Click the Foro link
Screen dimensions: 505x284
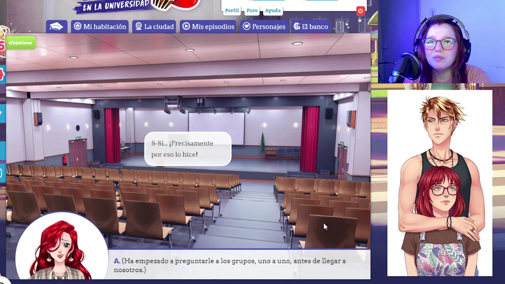coord(252,11)
